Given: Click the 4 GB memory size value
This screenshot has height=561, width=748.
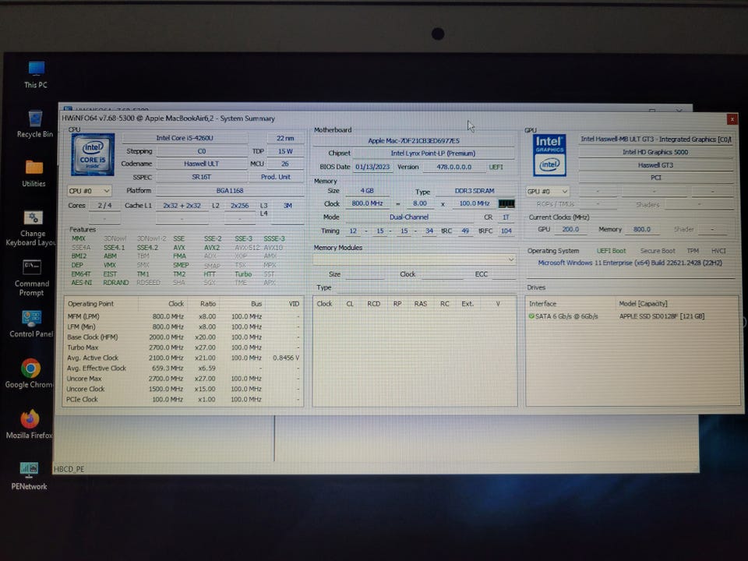Looking at the screenshot, I should (367, 190).
